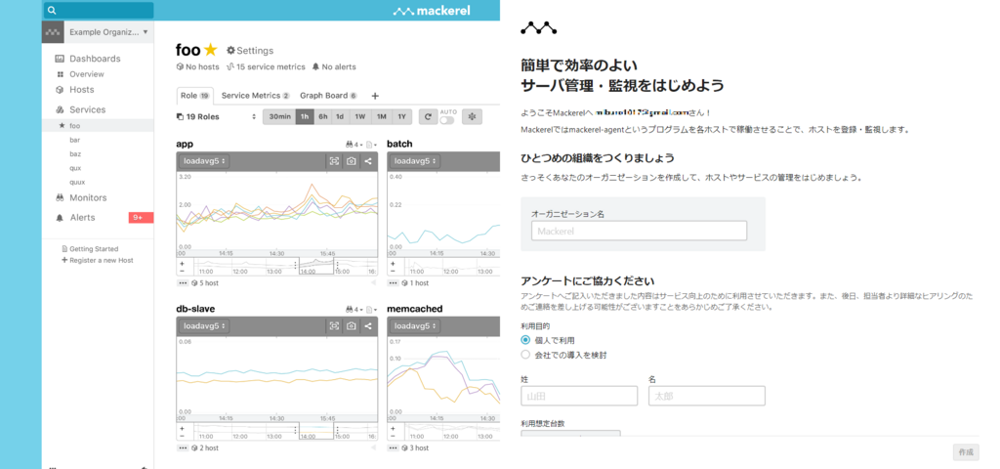Screen dimensions: 1000x469
Task: Click the camera snapshot icon on the app graph
Action: [351, 161]
